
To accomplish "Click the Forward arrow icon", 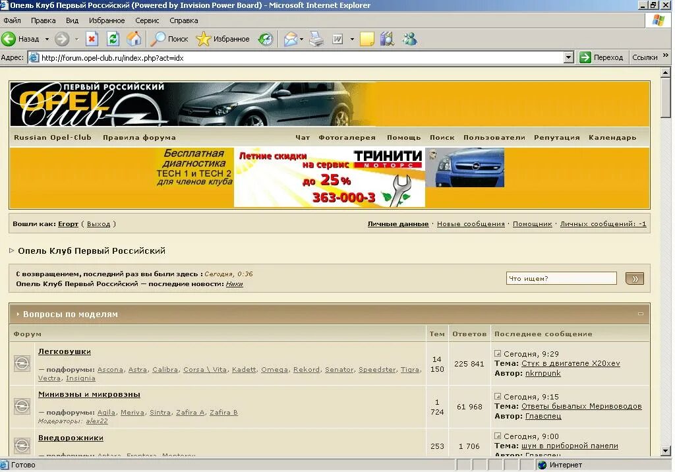I will [61, 39].
